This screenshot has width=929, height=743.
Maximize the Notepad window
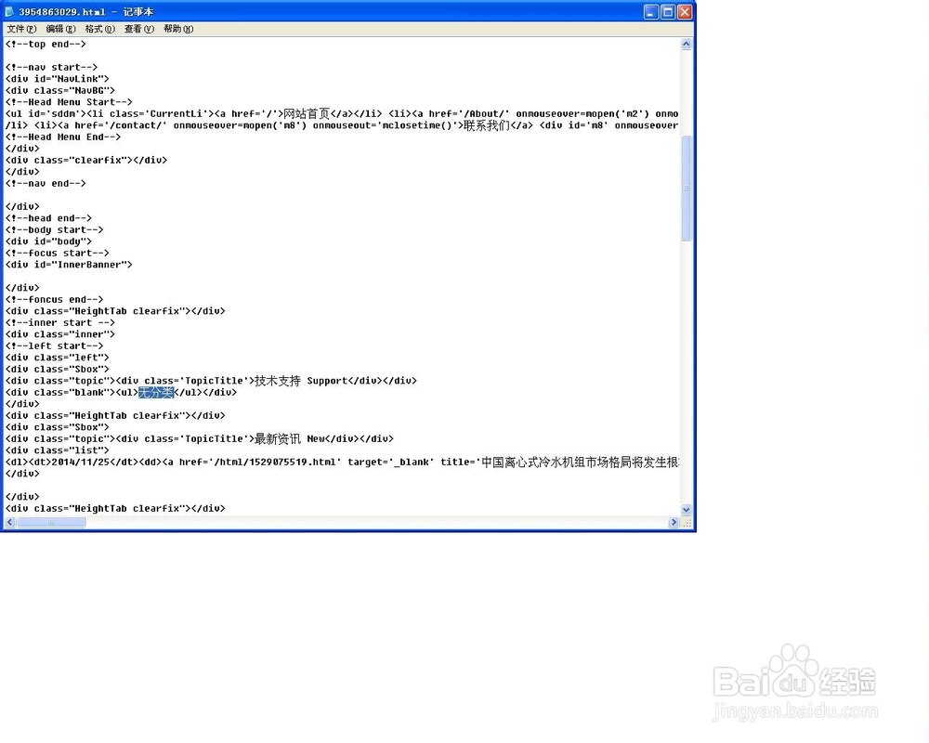coord(668,12)
